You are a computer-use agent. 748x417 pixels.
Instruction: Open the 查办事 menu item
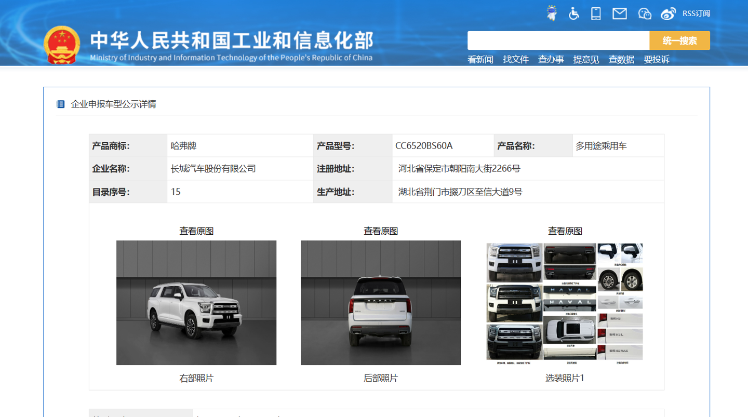(551, 59)
